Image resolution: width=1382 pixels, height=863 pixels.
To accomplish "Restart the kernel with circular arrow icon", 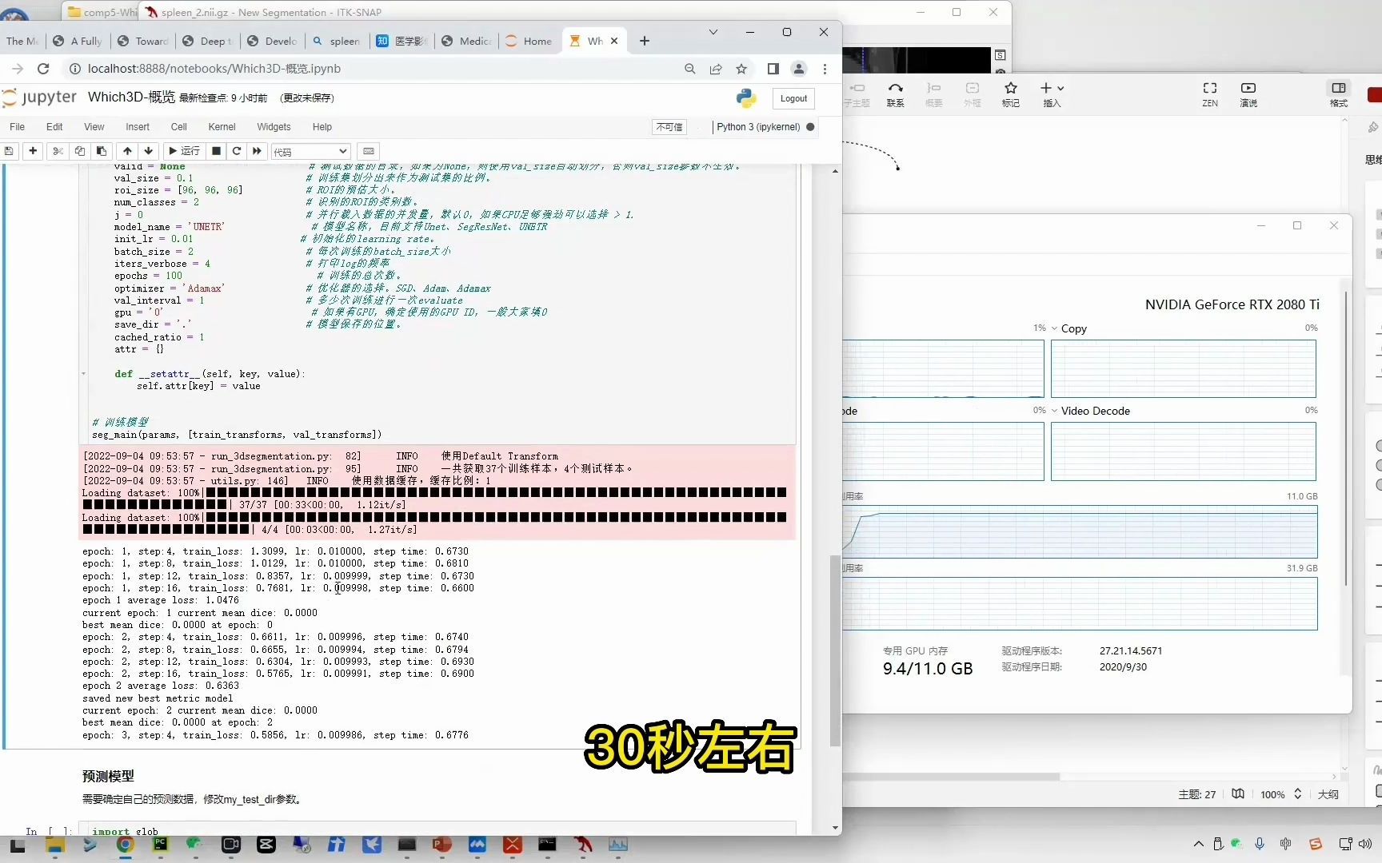I will [x=237, y=151].
